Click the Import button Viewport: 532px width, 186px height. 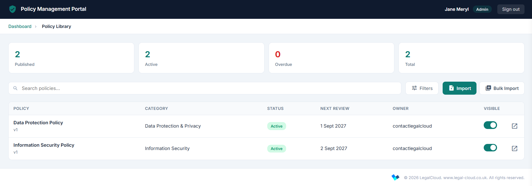459,88
